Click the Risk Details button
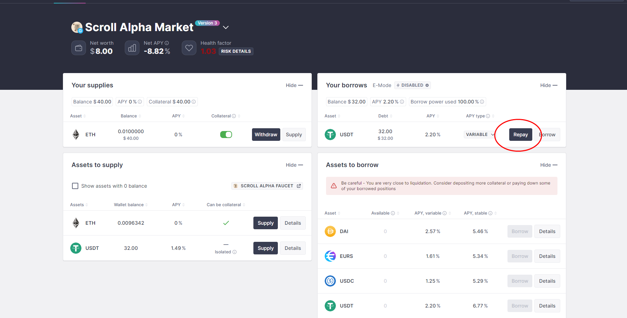This screenshot has width=627, height=318. [236, 51]
